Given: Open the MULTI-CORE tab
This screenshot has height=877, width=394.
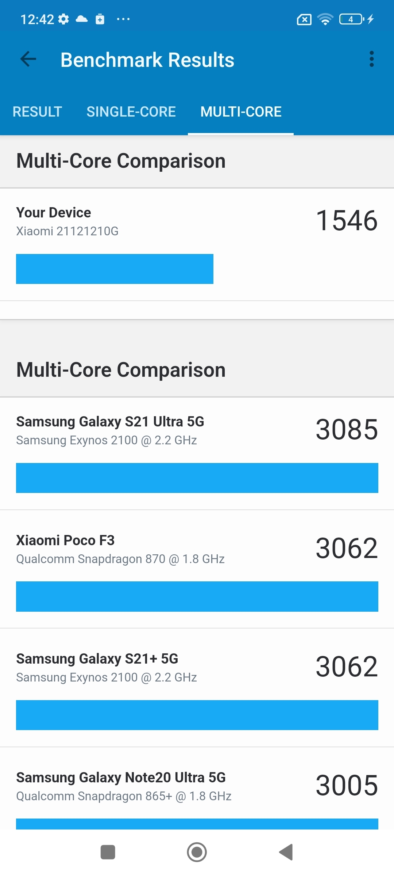Looking at the screenshot, I should [x=241, y=111].
